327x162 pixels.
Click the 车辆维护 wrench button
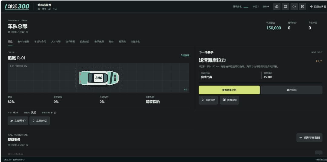(18, 121)
